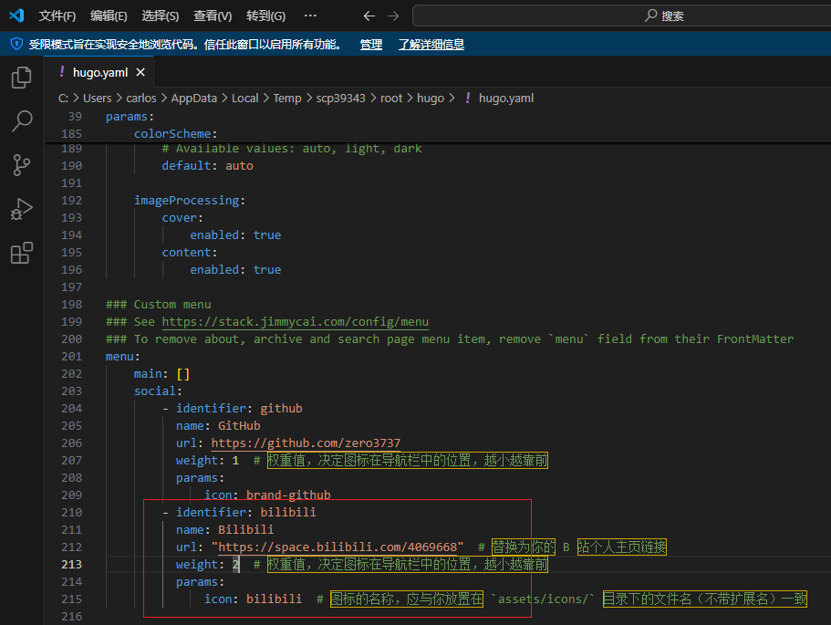
Task: Open the 文件(F) menu
Action: pyautogui.click(x=57, y=16)
